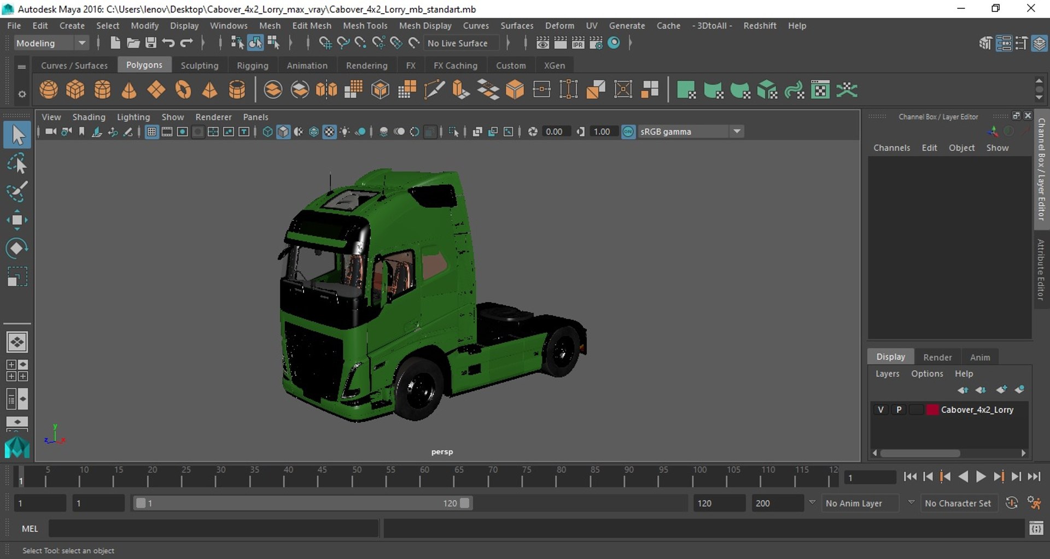Viewport: 1050px width, 559px height.
Task: Click the MEL script type label
Action: [30, 528]
